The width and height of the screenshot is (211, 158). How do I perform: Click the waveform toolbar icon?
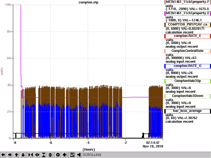click(72, 155)
